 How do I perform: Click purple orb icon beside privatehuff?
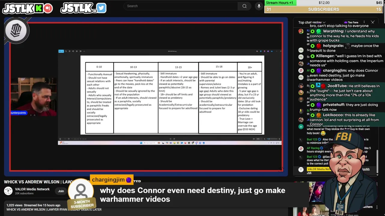pyautogui.click(x=319, y=105)
